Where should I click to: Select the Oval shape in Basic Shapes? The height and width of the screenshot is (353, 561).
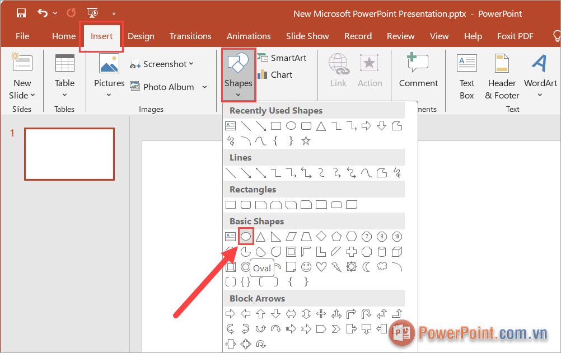(245, 237)
